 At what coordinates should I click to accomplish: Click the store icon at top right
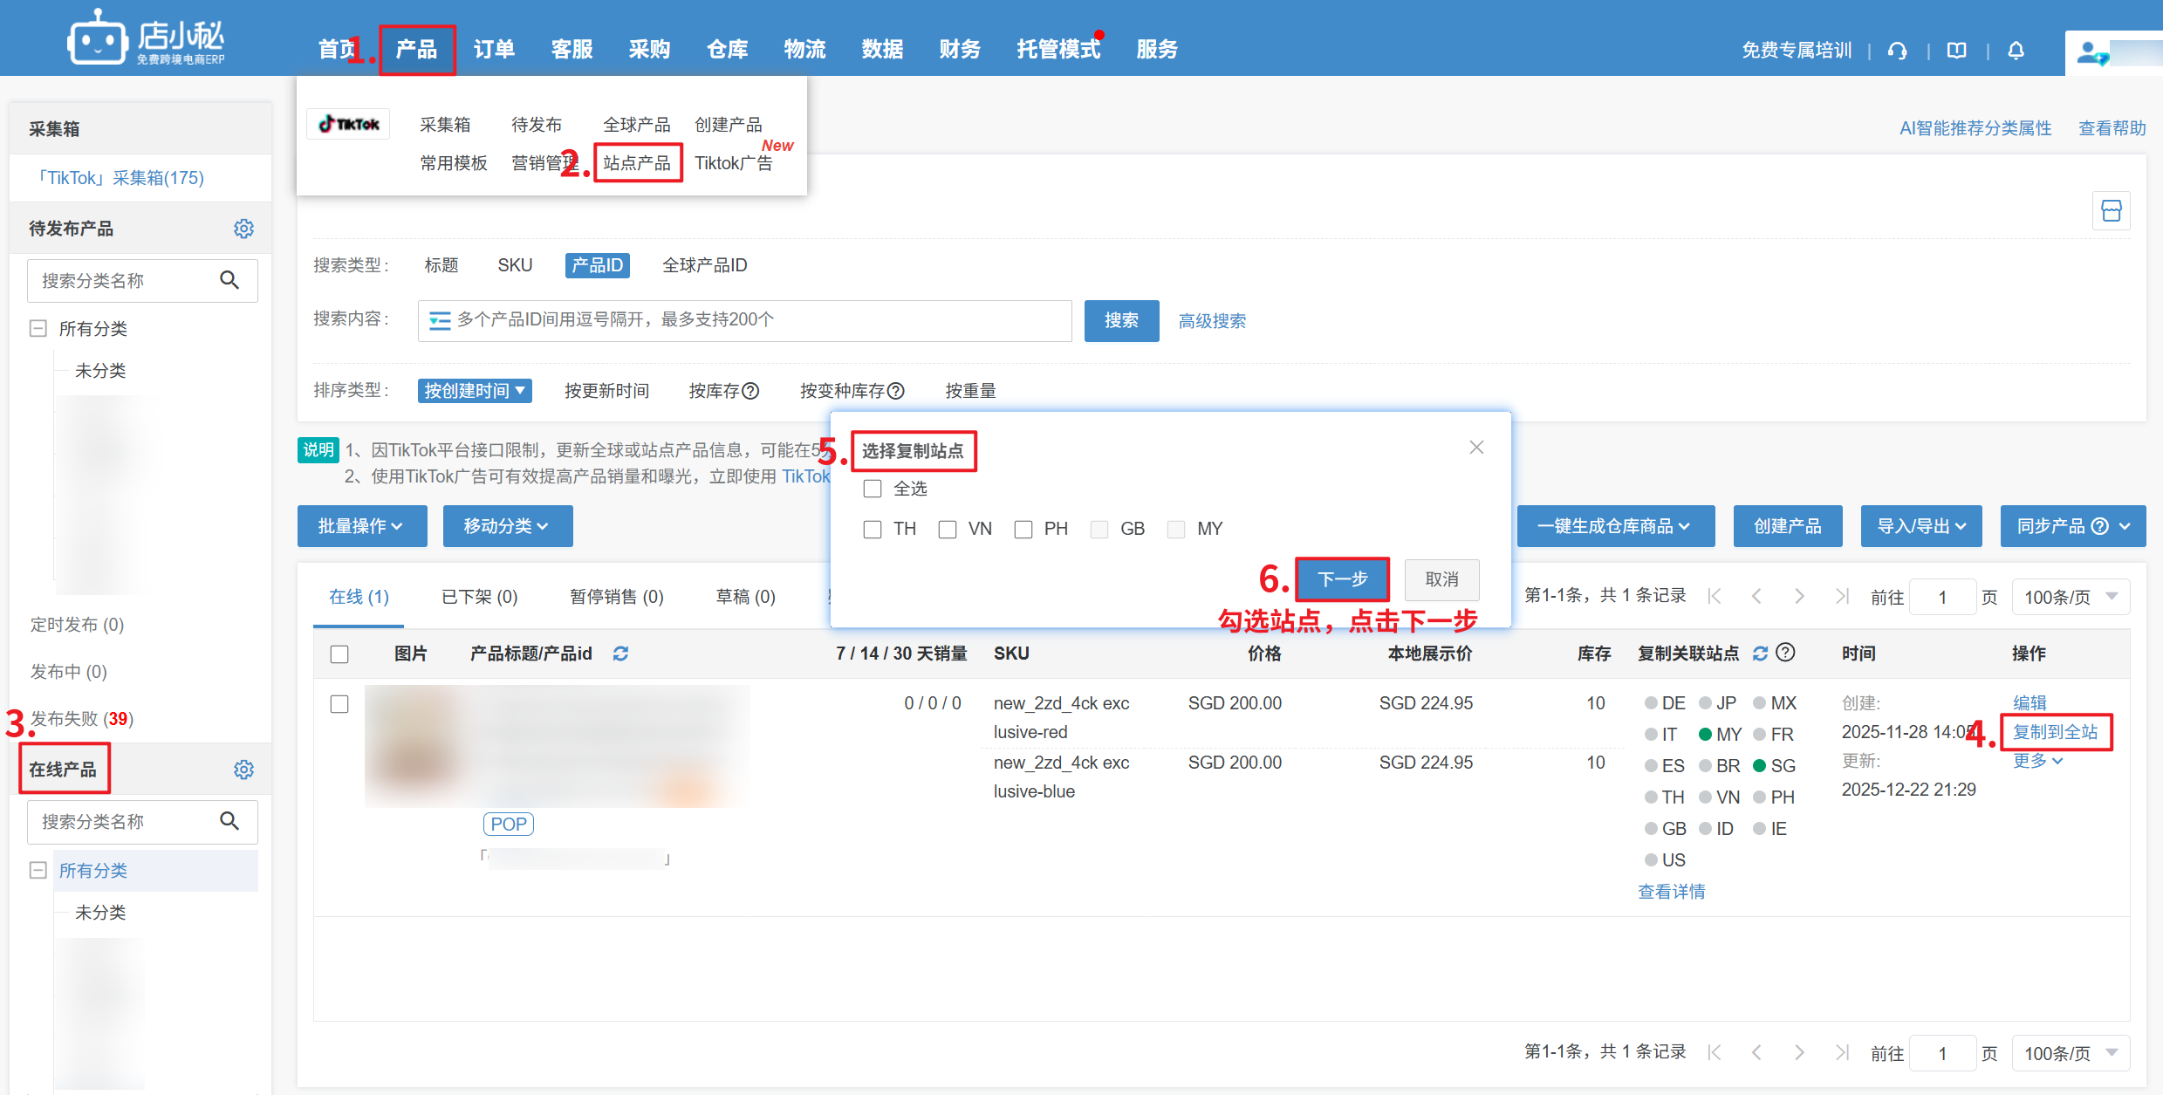(2112, 211)
